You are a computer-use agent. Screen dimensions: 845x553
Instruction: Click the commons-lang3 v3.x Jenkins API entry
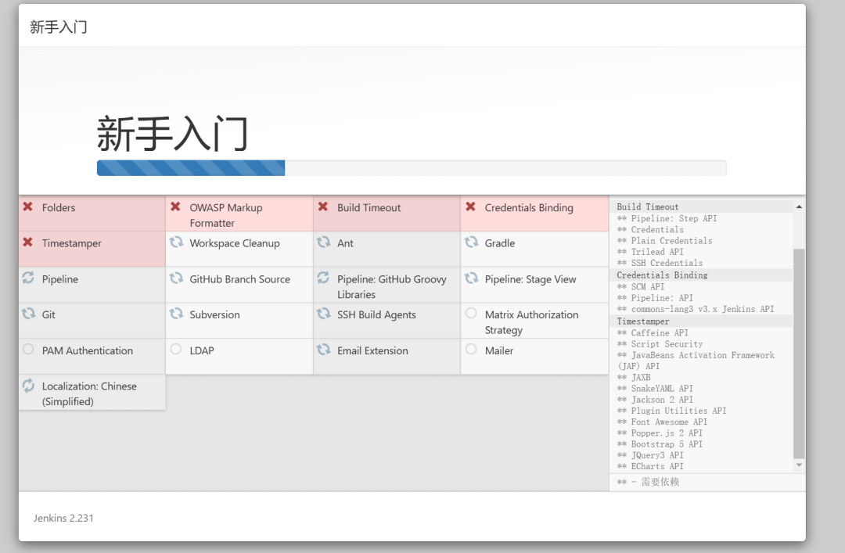click(696, 309)
